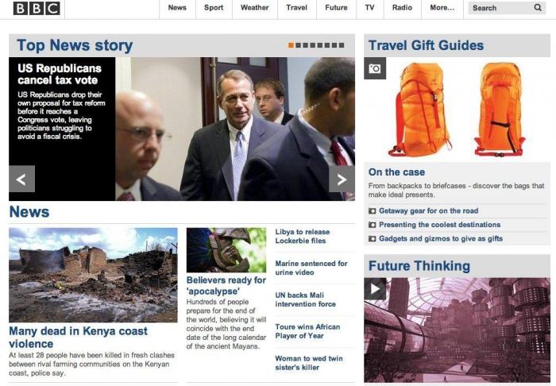Open the Sport navigation tab
This screenshot has height=386, width=556.
pos(214,8)
